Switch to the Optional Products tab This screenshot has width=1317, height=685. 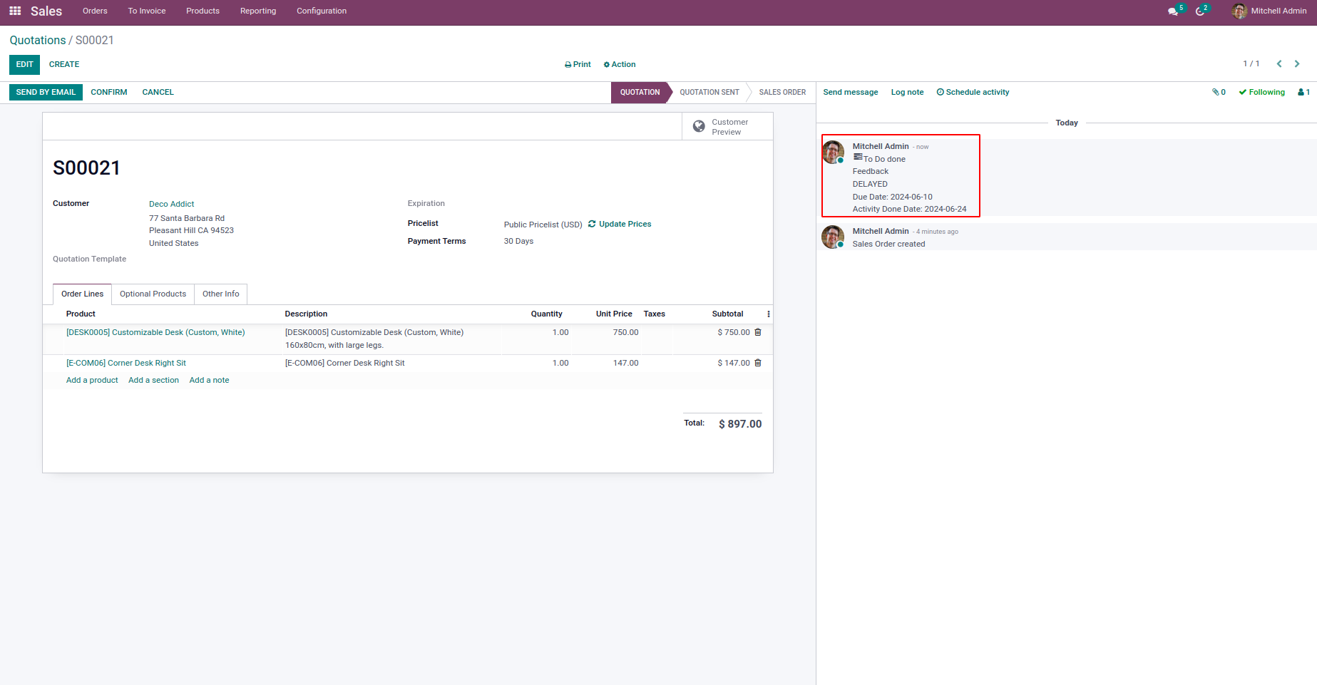[153, 294]
